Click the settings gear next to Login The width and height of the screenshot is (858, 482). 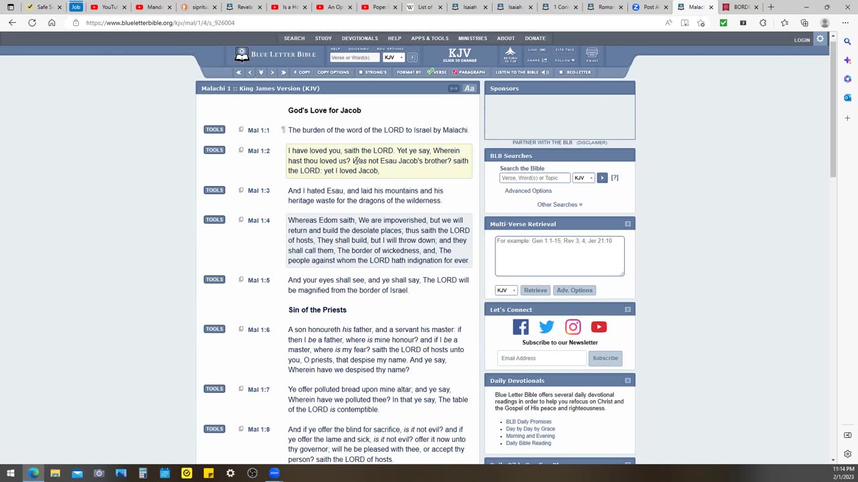click(820, 39)
